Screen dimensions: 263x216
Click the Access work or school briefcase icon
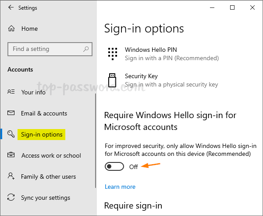11,155
